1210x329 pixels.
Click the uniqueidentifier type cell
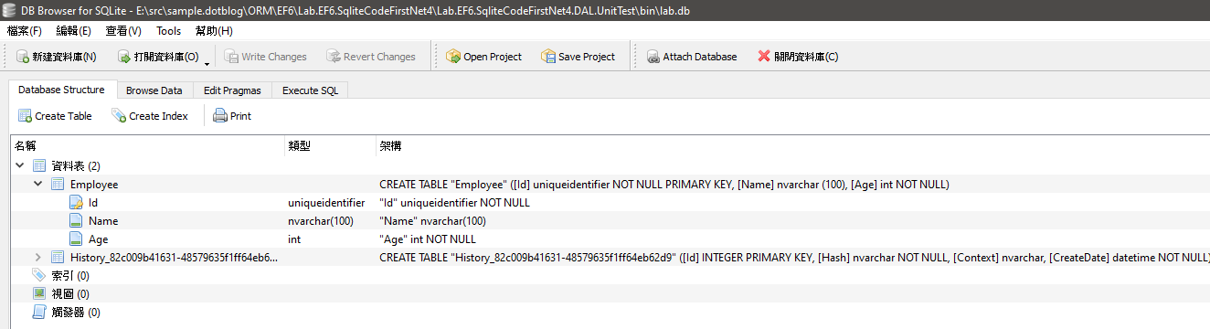coord(326,203)
